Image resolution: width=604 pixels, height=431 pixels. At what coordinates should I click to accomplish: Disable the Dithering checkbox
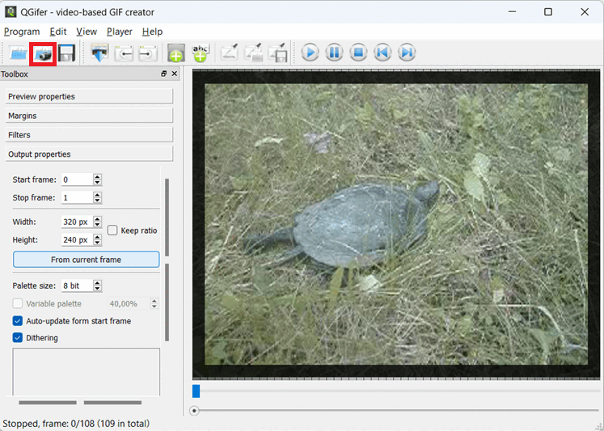[17, 338]
